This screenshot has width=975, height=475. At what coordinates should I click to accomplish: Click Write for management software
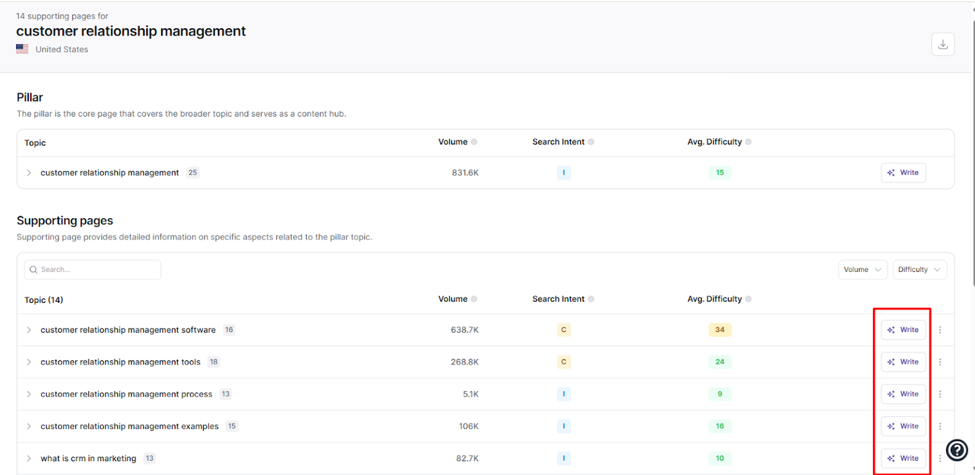point(903,330)
